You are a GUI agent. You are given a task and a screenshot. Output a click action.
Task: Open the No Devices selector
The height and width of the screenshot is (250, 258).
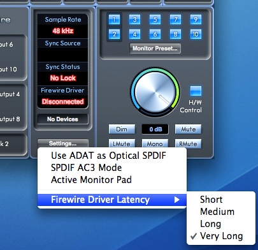[x=63, y=119]
